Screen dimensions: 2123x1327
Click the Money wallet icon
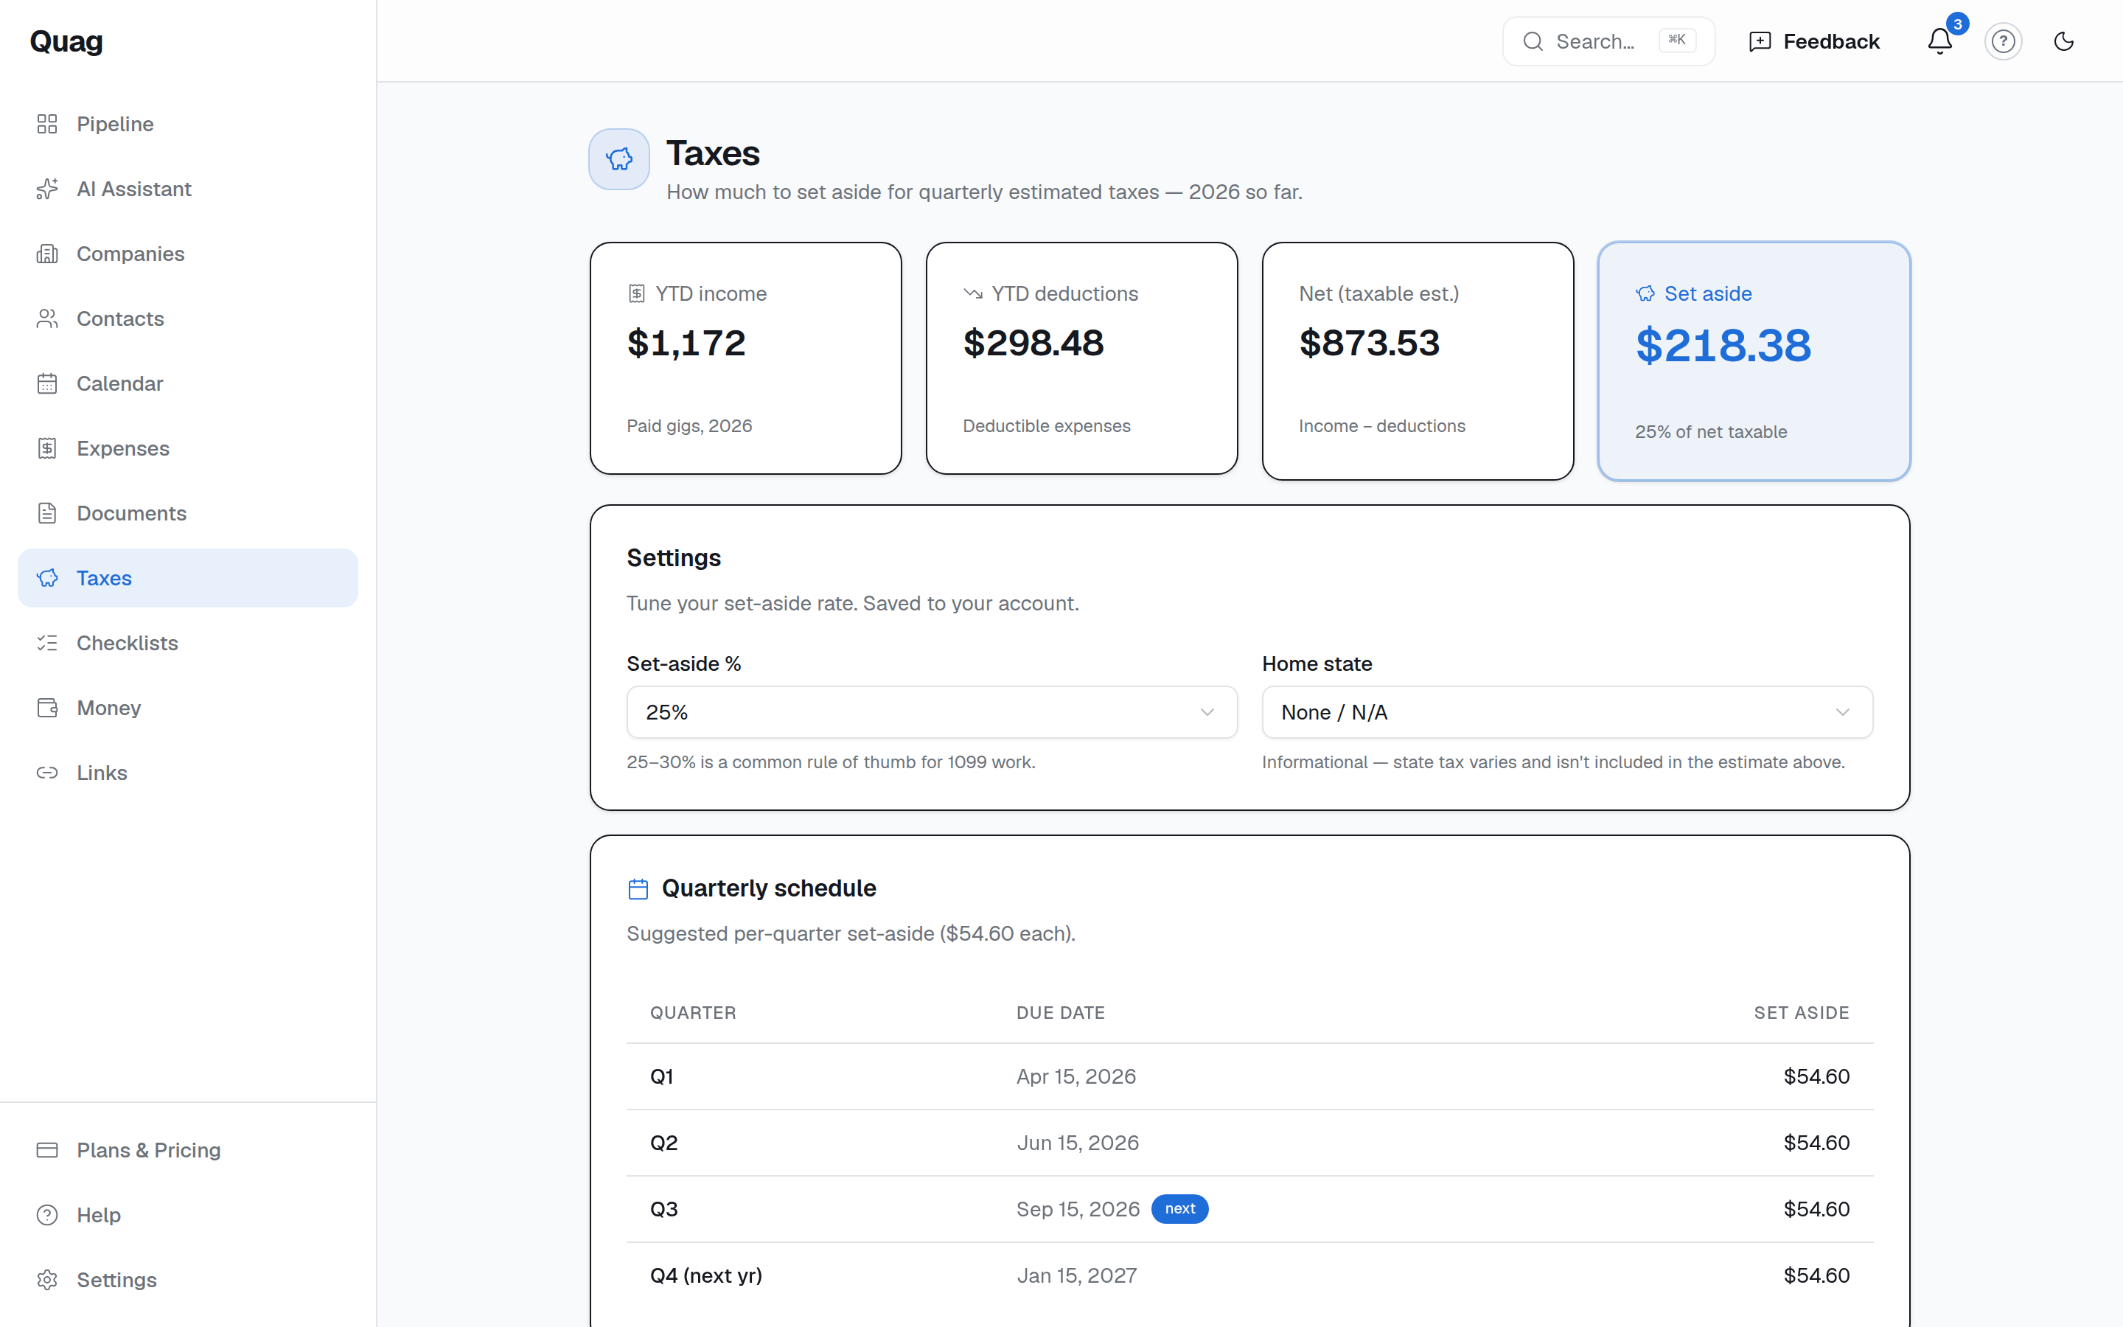47,708
